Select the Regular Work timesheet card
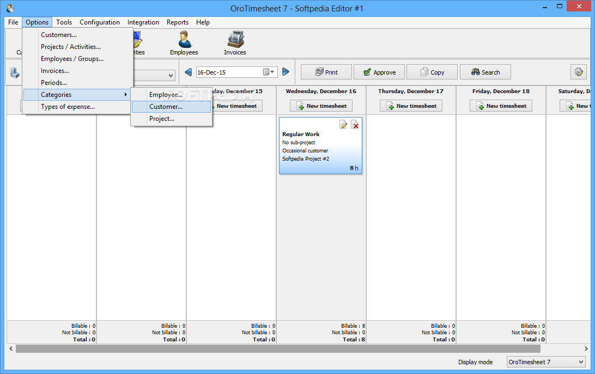 [320, 146]
